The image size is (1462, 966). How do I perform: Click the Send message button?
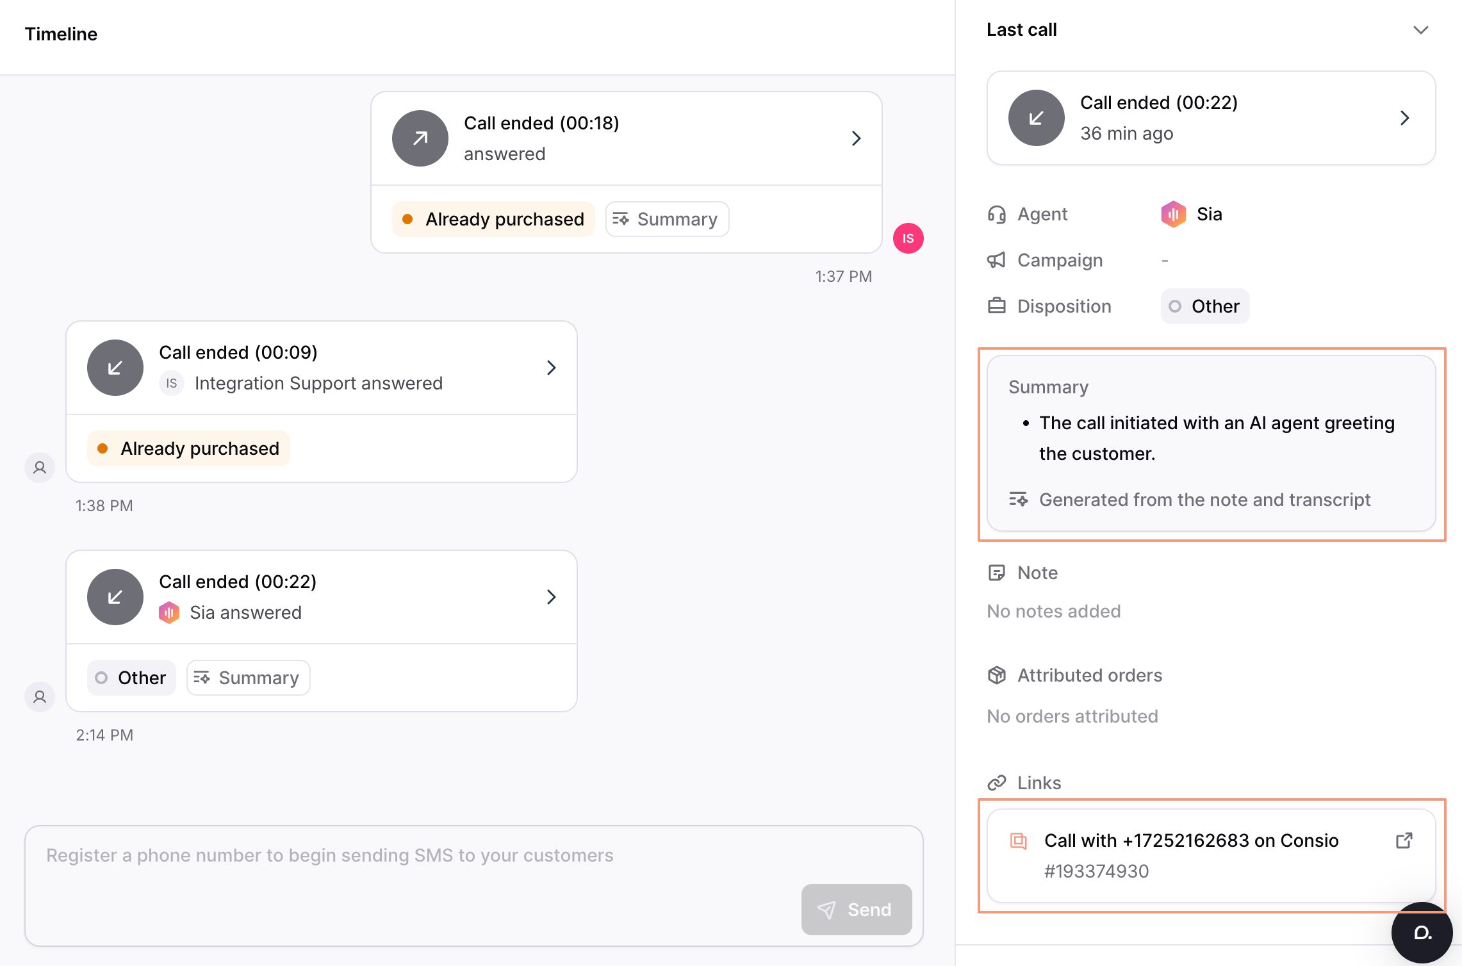(x=856, y=910)
